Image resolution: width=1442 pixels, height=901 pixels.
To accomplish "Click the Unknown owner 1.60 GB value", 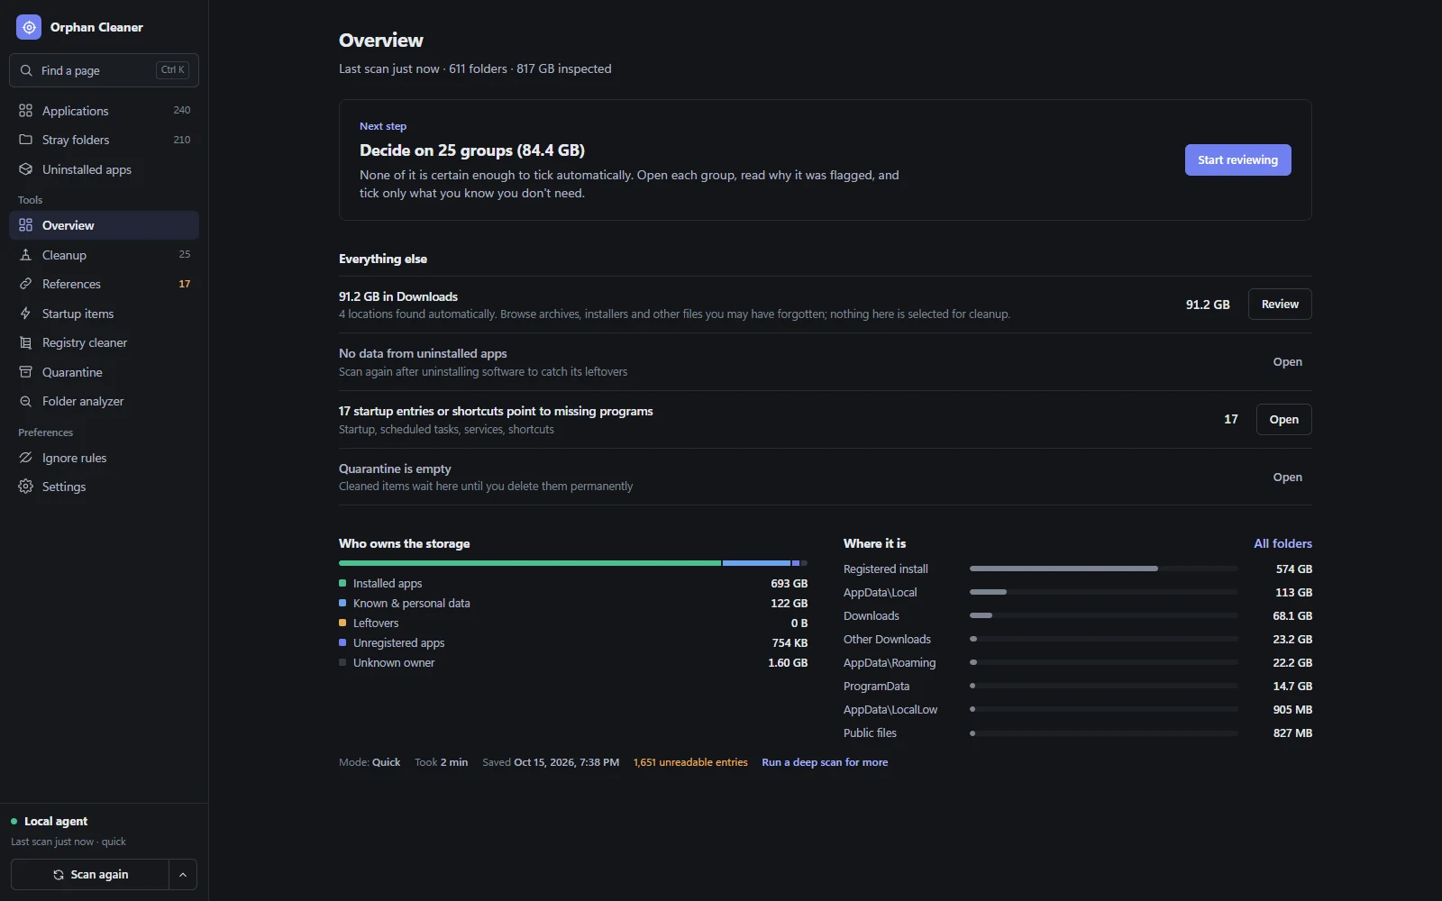I will pos(788,663).
